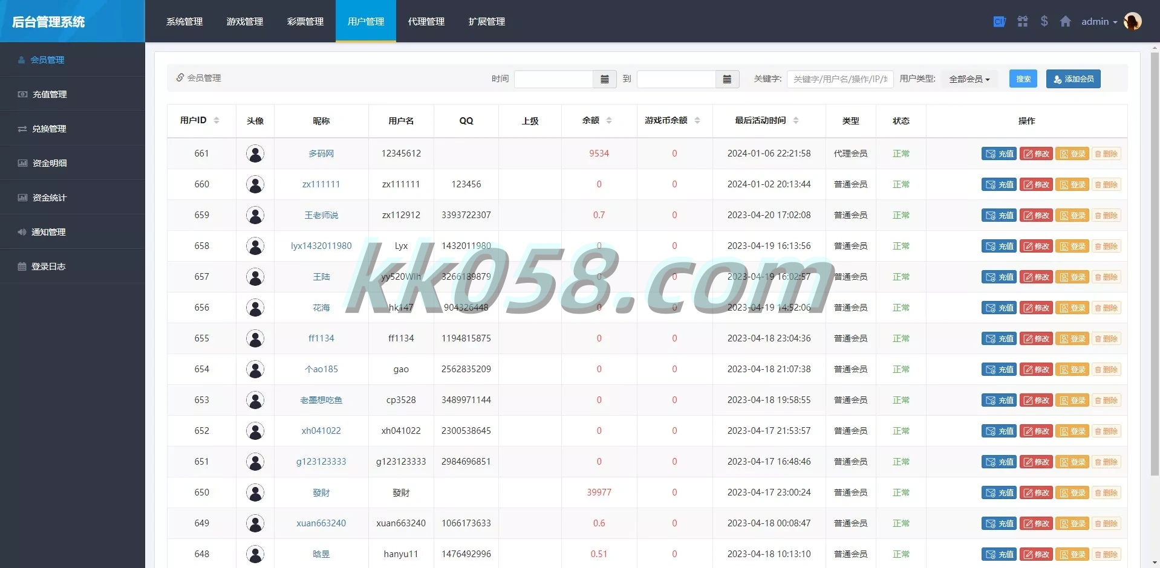Open 兑换管理 in the sidebar
Viewport: 1160px width, 568px height.
73,129
